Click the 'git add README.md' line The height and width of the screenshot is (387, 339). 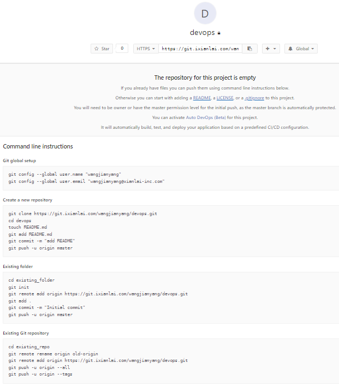(30, 234)
